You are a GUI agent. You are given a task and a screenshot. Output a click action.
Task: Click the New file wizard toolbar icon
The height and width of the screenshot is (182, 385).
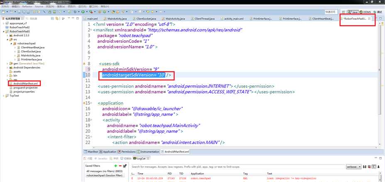pyautogui.click(x=3, y=12)
